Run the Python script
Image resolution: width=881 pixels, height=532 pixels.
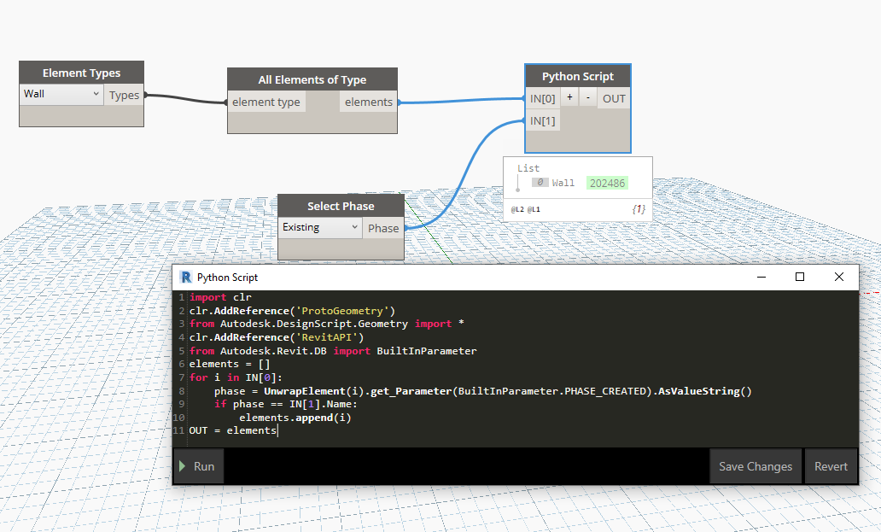199,466
